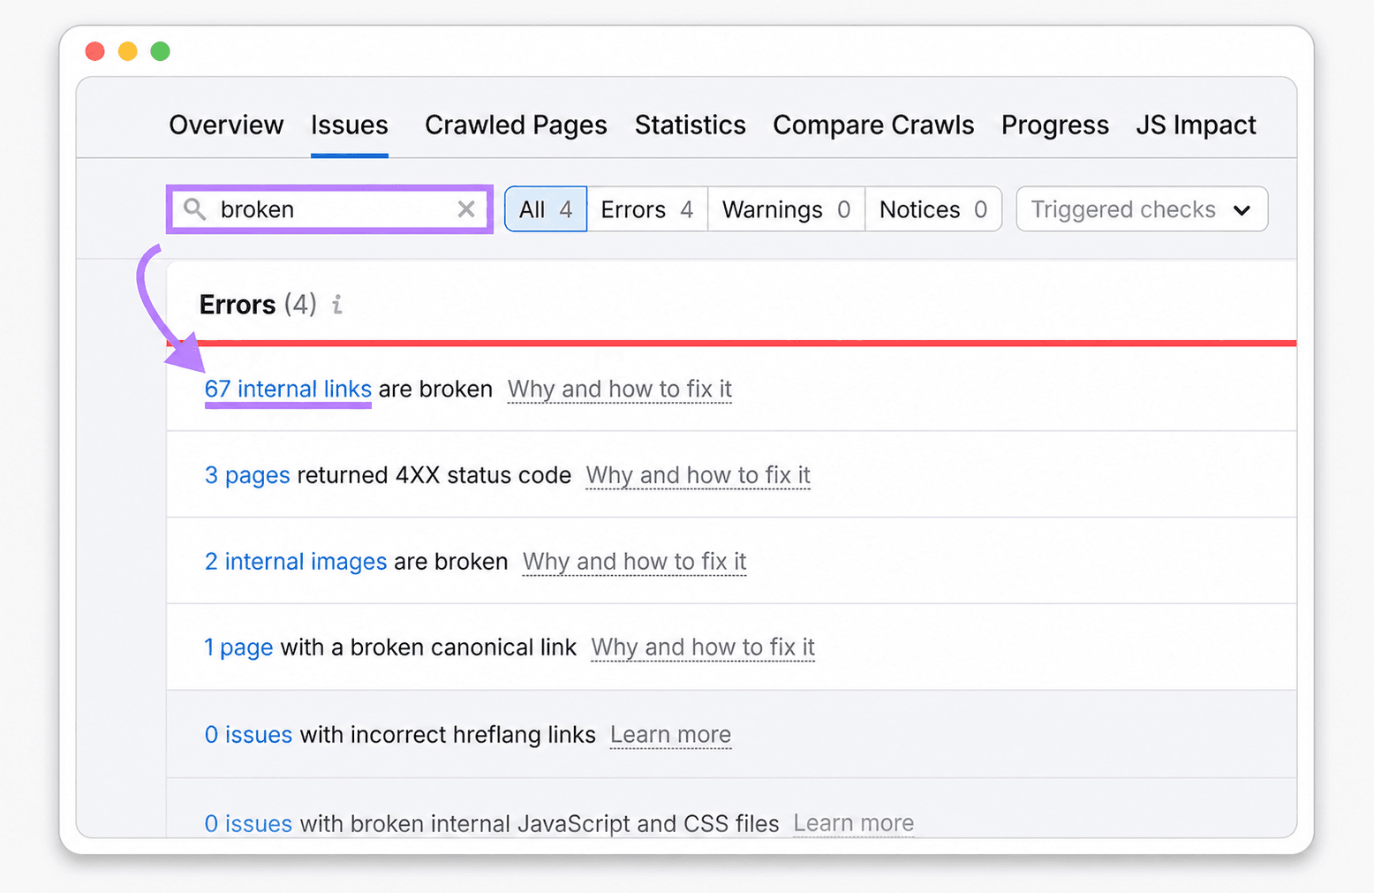Go to the Statistics tab

(691, 125)
